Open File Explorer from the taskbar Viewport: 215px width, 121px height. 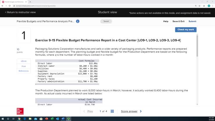point(30,119)
